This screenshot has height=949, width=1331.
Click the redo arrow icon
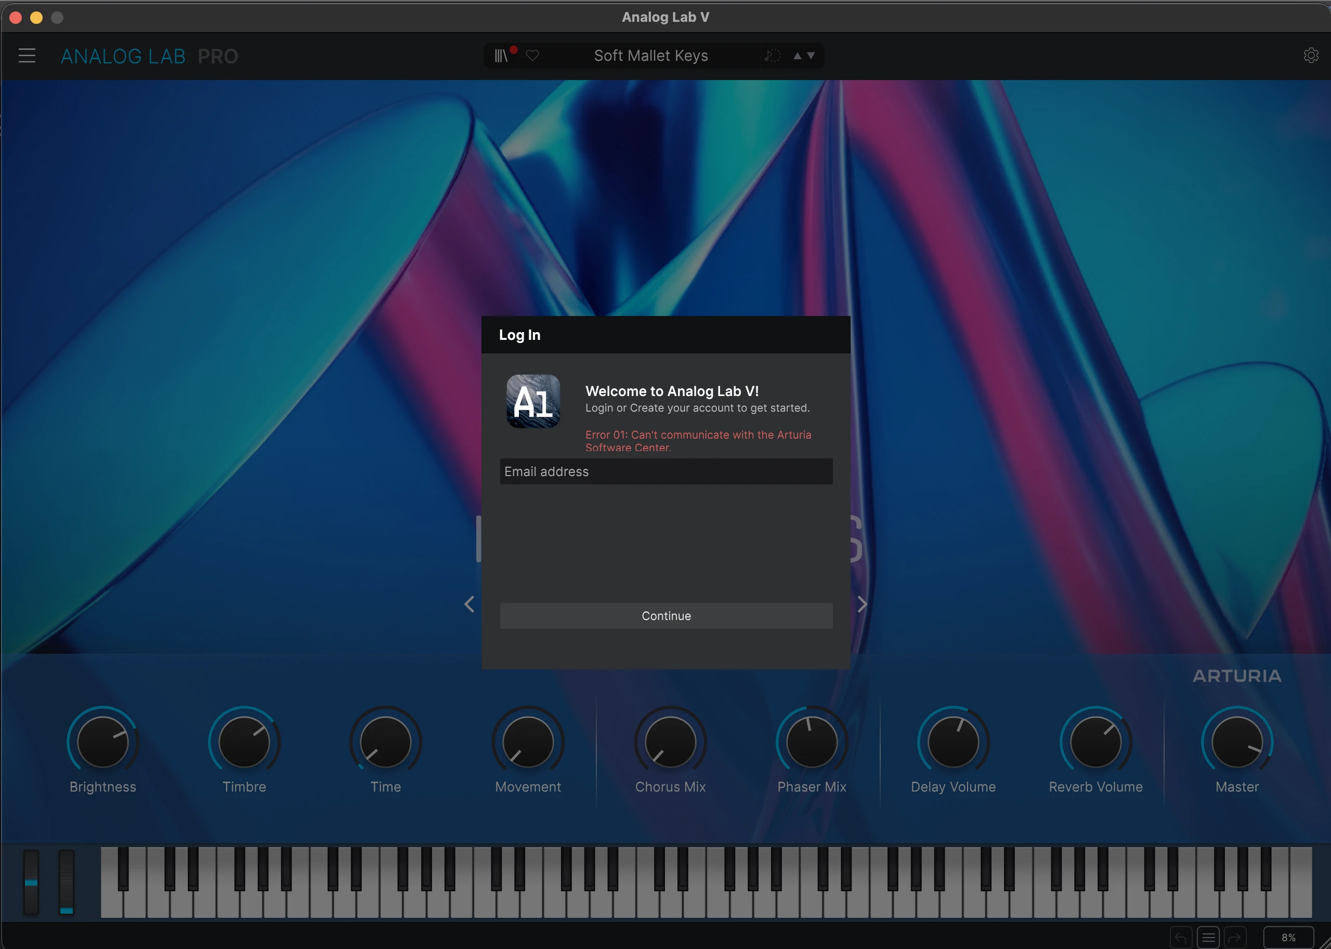pos(1235,938)
